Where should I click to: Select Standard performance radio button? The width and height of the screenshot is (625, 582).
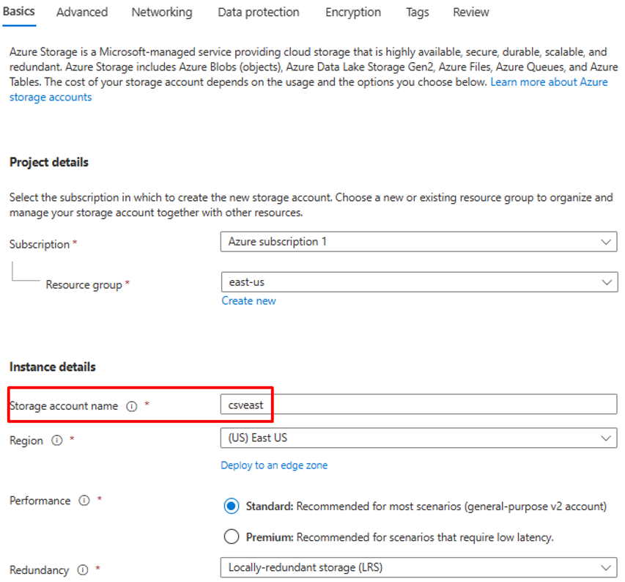pos(232,506)
